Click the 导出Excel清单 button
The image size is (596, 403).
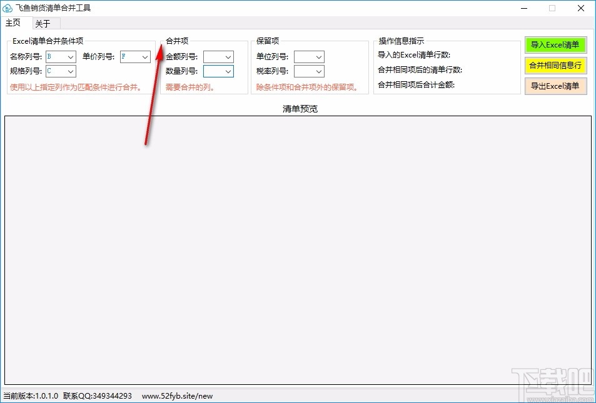coord(555,86)
